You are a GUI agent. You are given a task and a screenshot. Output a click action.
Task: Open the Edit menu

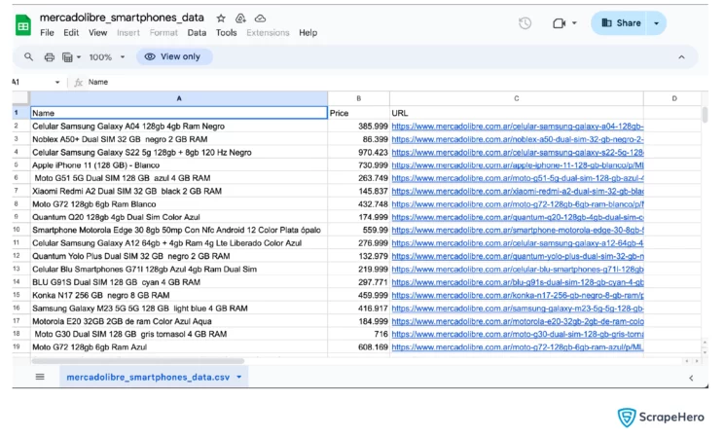(71, 33)
